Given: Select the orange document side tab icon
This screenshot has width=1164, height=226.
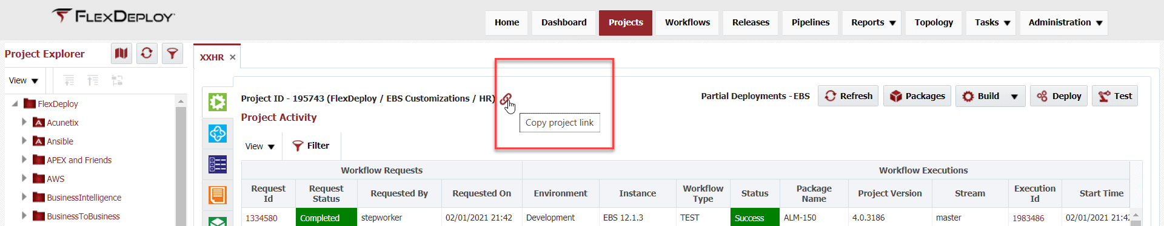Looking at the screenshot, I should [x=218, y=195].
